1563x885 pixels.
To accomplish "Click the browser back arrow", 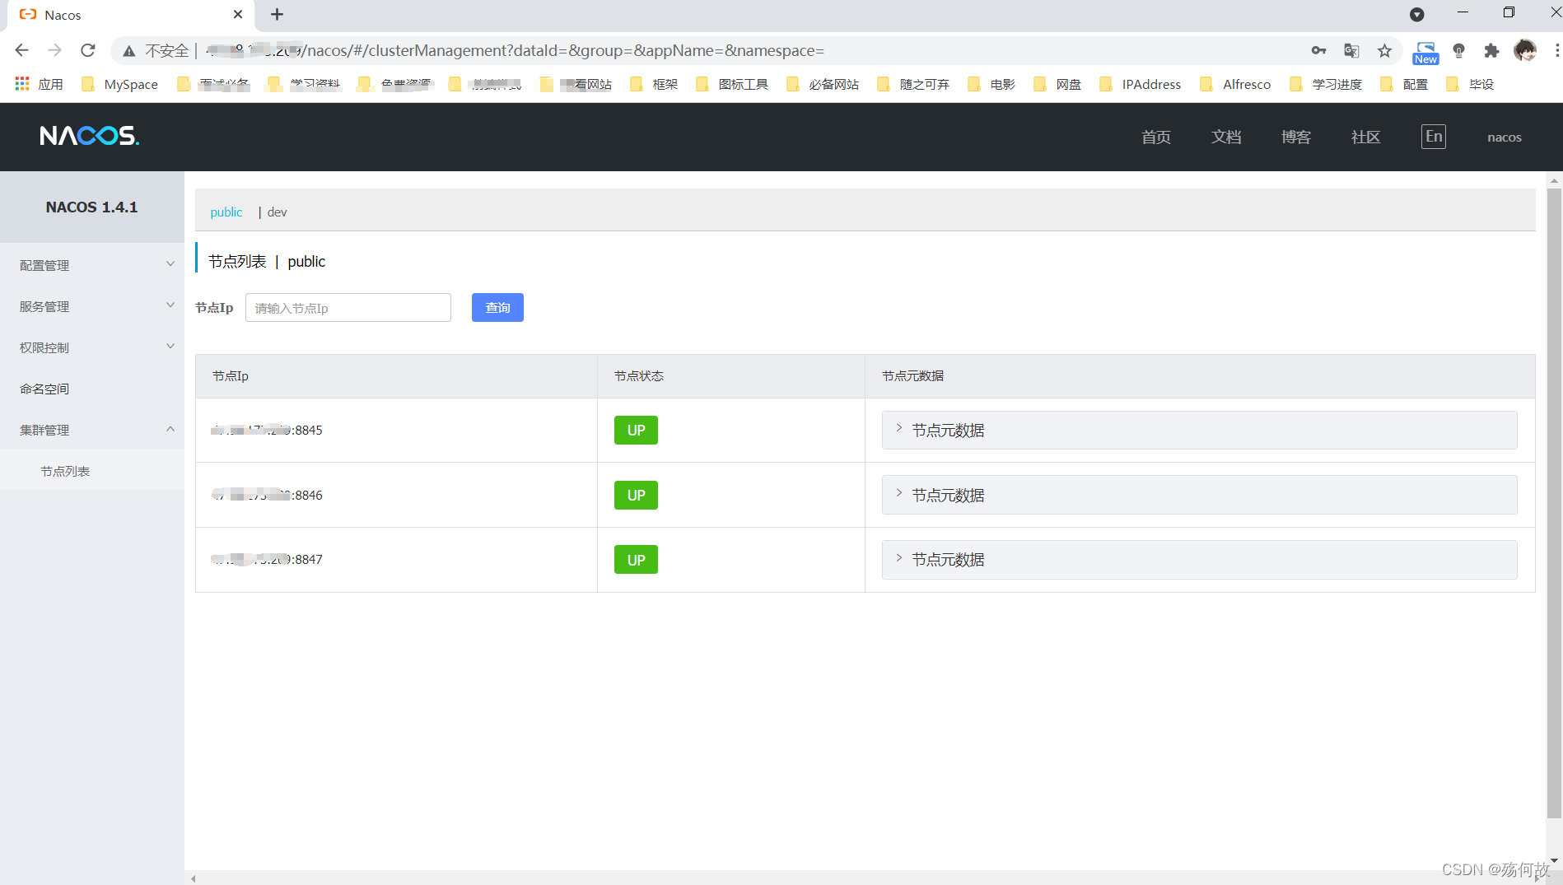I will click(x=22, y=50).
